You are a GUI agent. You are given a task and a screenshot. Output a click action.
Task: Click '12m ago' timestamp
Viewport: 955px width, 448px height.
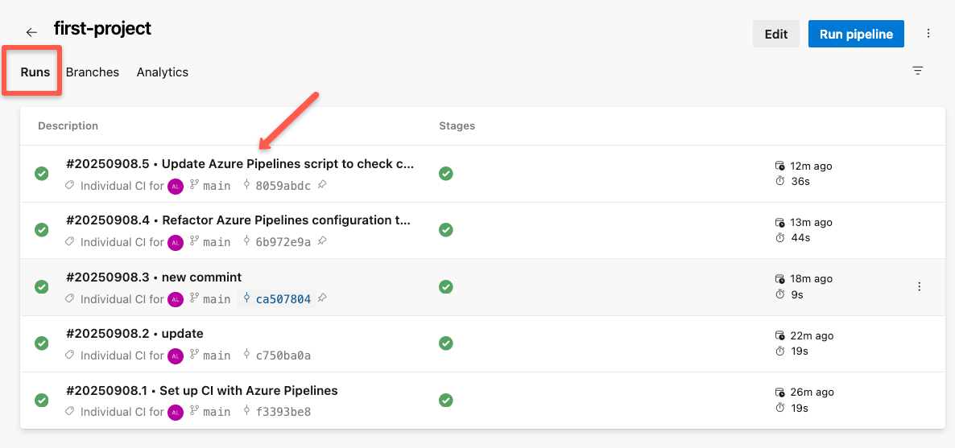click(x=811, y=166)
